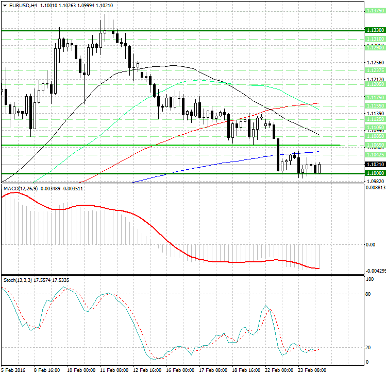The image size is (386, 376).
Task: Select the 1.10000 support price label
Action: (375, 173)
